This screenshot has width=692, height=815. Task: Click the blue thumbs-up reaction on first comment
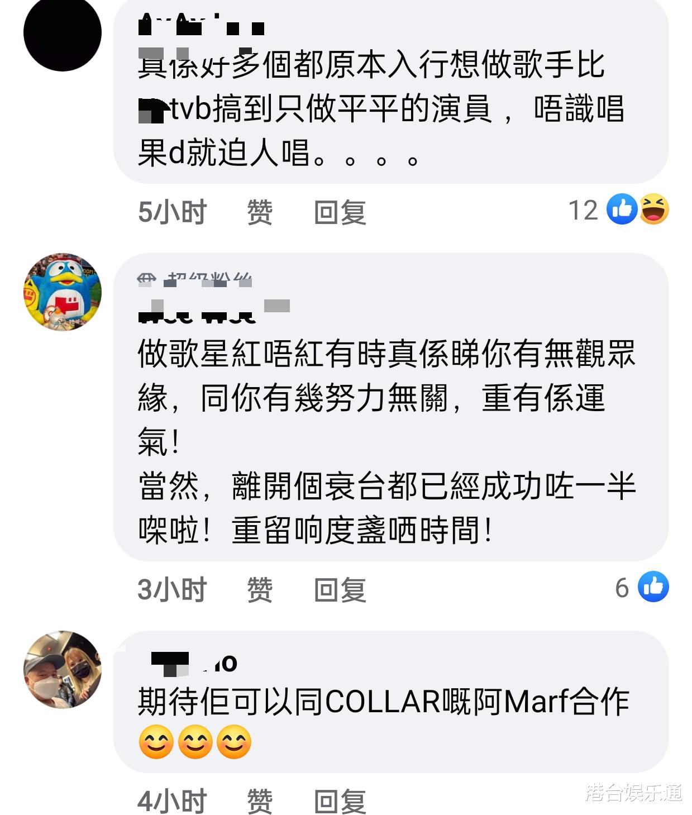[622, 209]
